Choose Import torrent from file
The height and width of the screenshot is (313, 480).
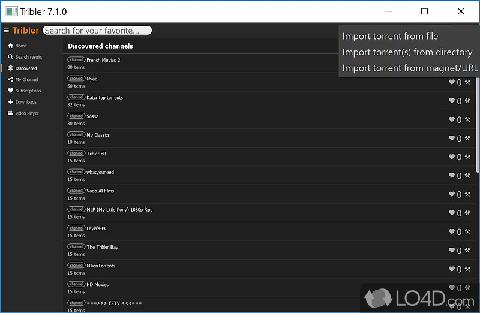click(390, 36)
